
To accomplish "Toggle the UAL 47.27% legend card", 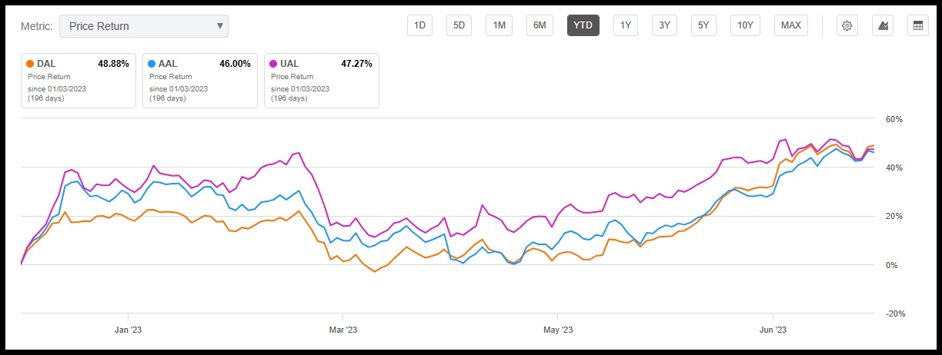I will pyautogui.click(x=321, y=80).
